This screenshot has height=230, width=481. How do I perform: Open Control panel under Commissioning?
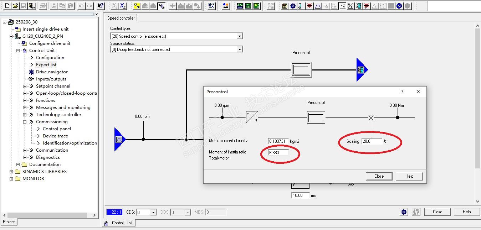point(57,129)
